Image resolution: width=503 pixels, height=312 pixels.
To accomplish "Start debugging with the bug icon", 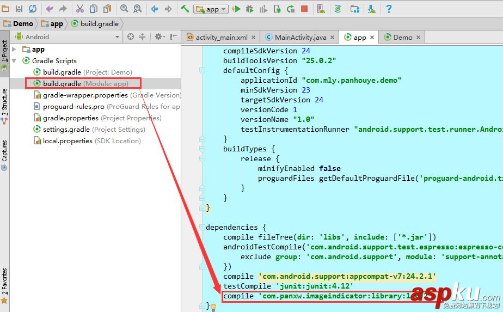I will pos(250,9).
